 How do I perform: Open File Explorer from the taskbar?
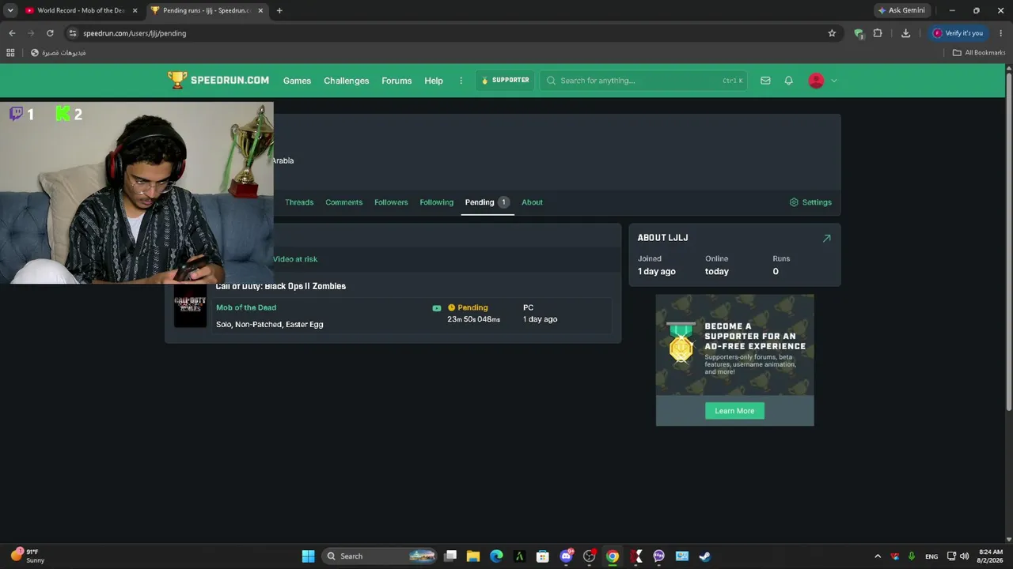pyautogui.click(x=473, y=556)
